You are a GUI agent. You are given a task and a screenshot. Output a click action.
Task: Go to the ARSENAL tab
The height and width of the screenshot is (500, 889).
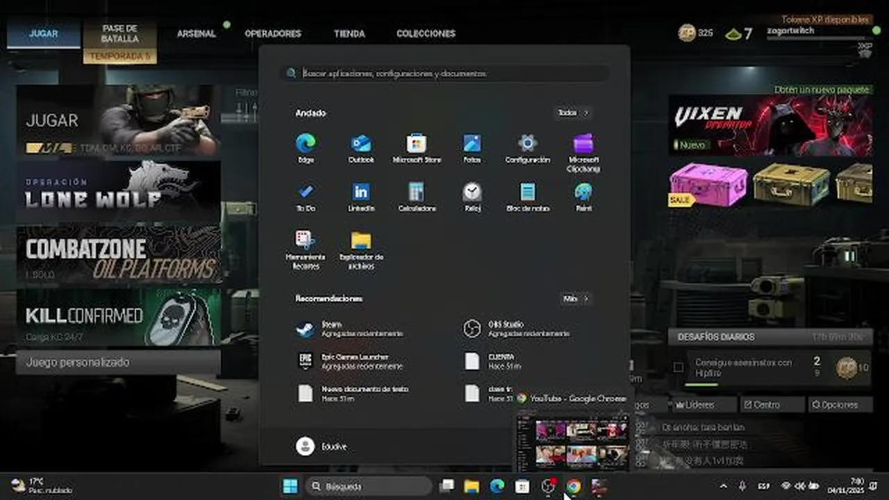click(197, 33)
